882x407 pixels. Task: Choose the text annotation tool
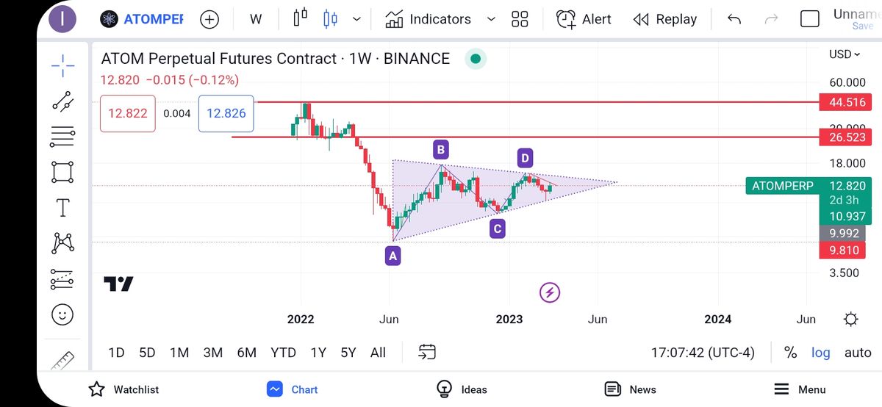coord(63,208)
